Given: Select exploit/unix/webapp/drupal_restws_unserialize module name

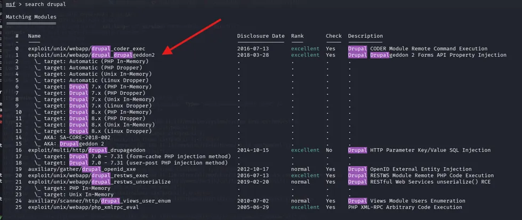Looking at the screenshot, I should [99, 182].
